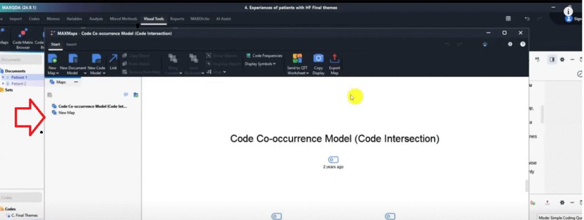The height and width of the screenshot is (220, 584).
Task: Open the New Document Model dropdown arrow
Action: click(x=86, y=74)
